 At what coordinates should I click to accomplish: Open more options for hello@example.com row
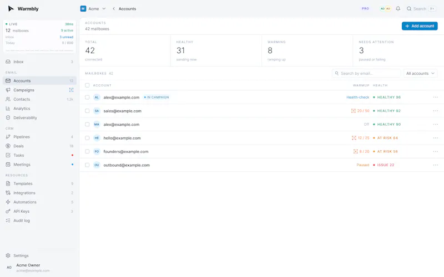click(x=435, y=138)
